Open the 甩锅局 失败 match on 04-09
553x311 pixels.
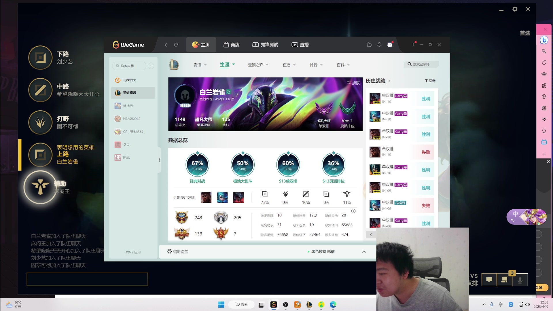[x=402, y=206]
